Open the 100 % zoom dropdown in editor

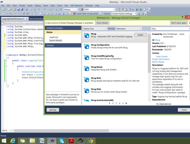10,131
